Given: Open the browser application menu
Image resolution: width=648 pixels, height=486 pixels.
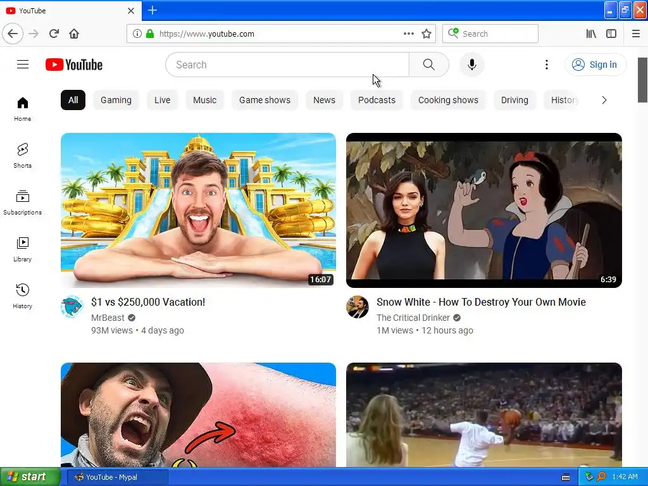Looking at the screenshot, I should [x=636, y=34].
